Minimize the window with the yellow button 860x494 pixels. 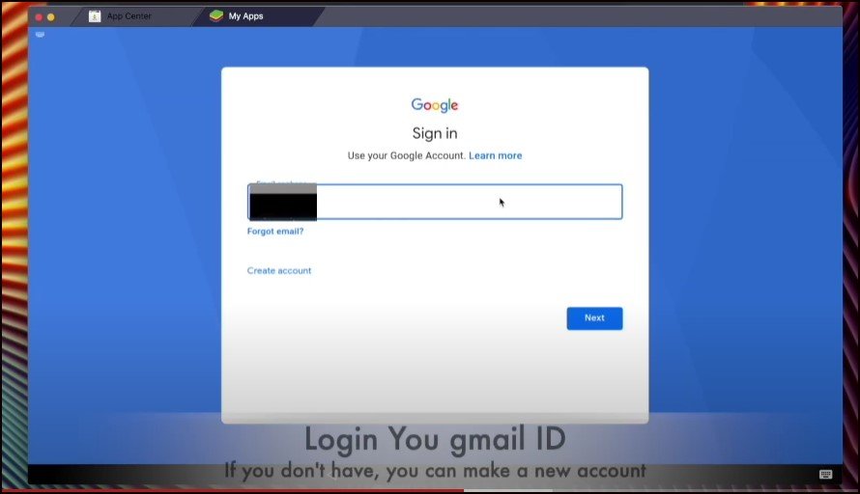pos(51,17)
